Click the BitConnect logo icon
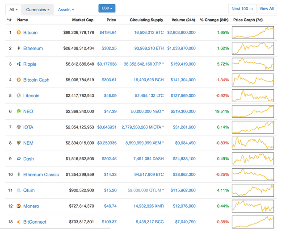 point(19,222)
